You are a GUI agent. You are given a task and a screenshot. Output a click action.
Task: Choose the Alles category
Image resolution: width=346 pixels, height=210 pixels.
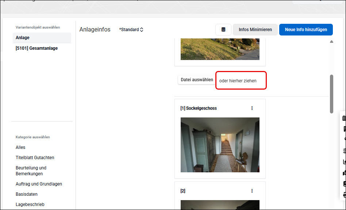20,147
